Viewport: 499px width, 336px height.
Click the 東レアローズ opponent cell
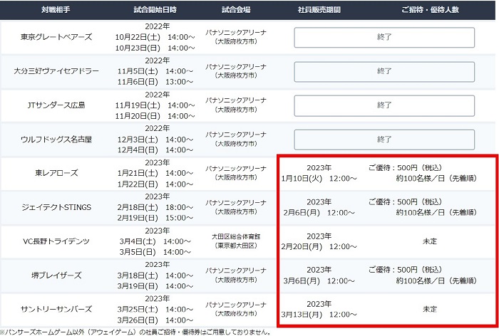point(56,173)
